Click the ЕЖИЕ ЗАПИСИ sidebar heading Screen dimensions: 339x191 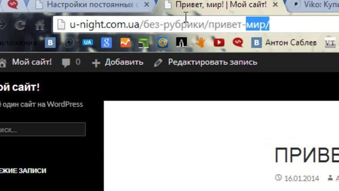point(23,171)
